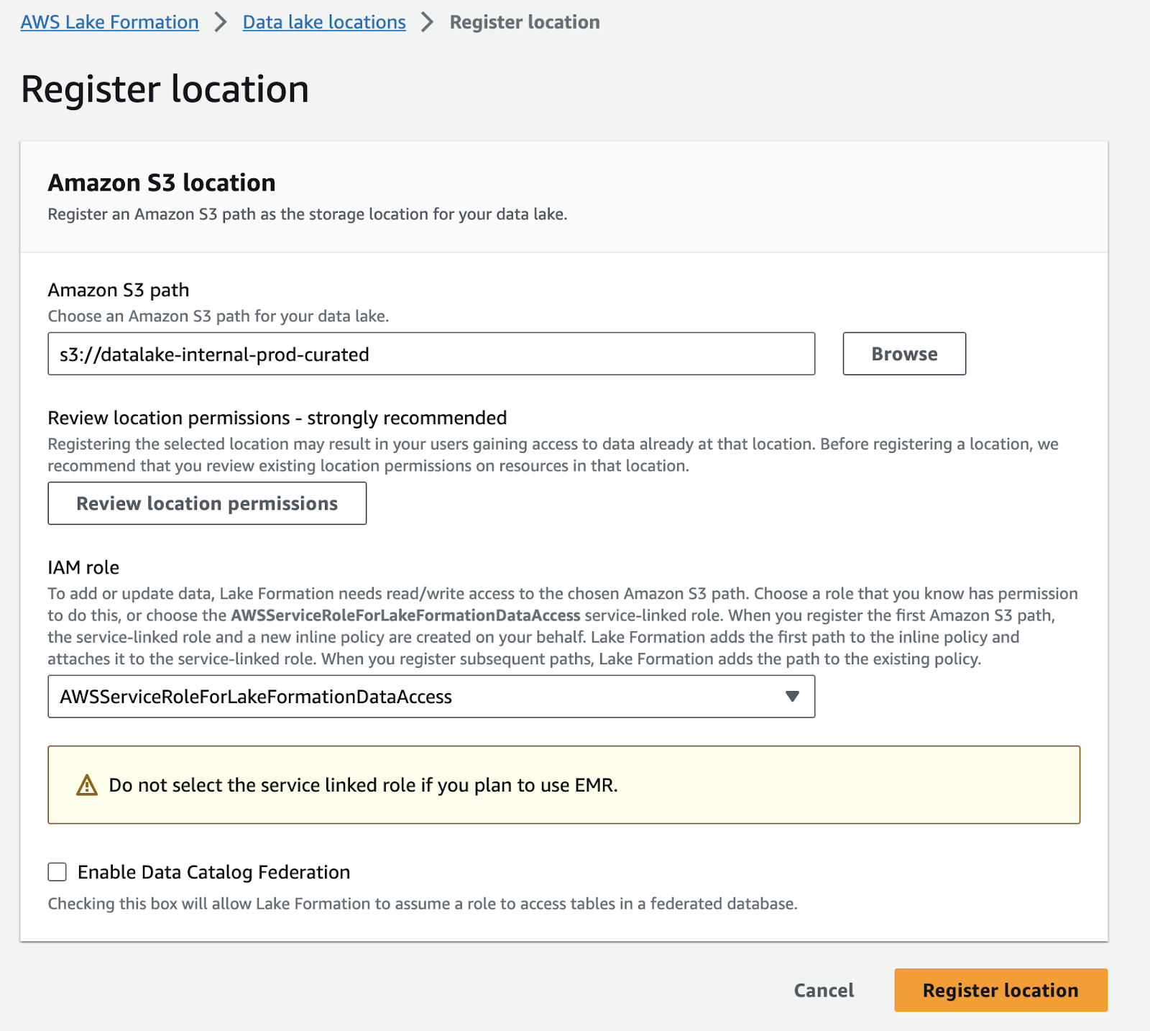Submit with the orange Register location button
Image resolution: width=1150 pixels, height=1031 pixels.
click(x=1000, y=990)
